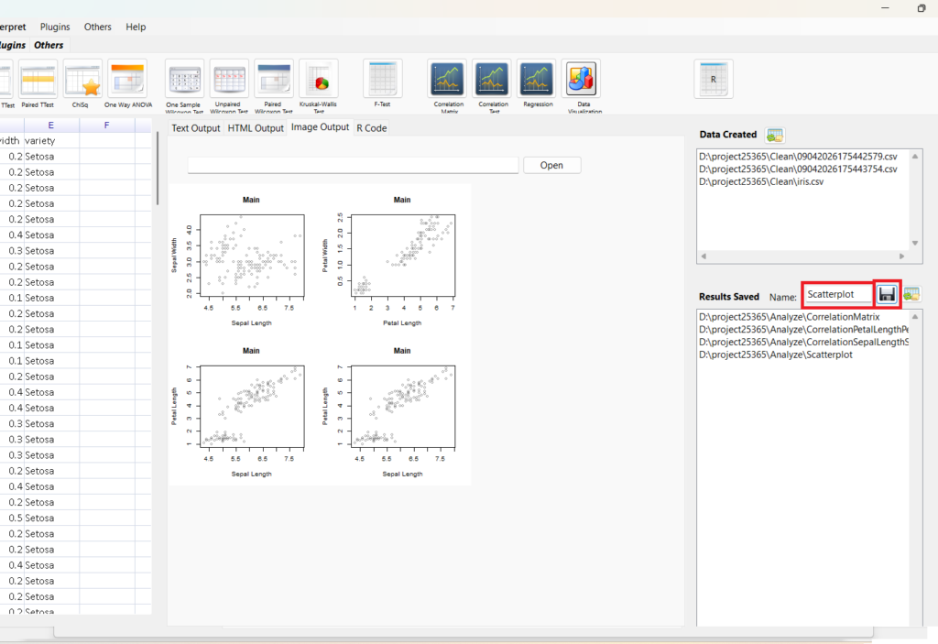Start the Paired Wilcoxon Test
Viewport: 938px width, 644px height.
pos(274,79)
